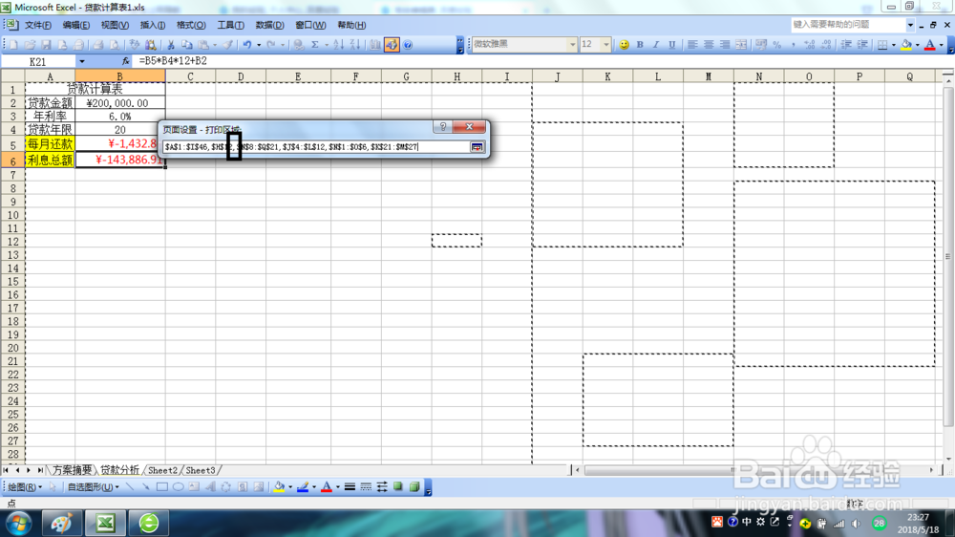The width and height of the screenshot is (955, 537).
Task: Open the 格式(O) menu
Action: click(x=191, y=25)
